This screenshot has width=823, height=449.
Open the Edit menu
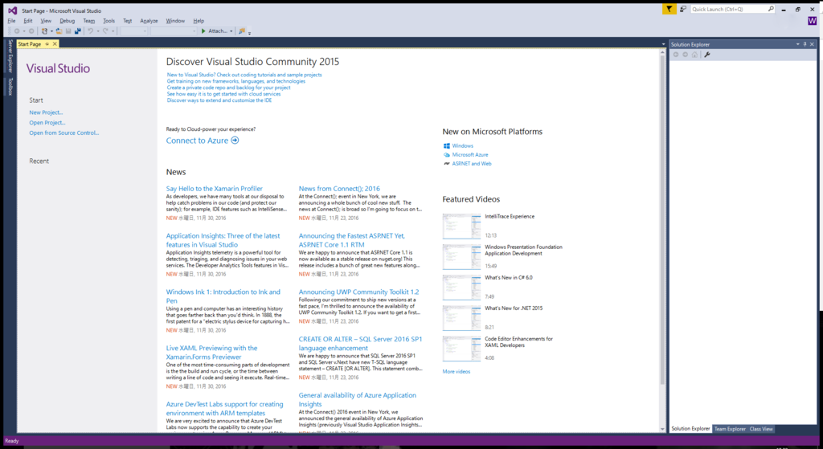point(28,21)
